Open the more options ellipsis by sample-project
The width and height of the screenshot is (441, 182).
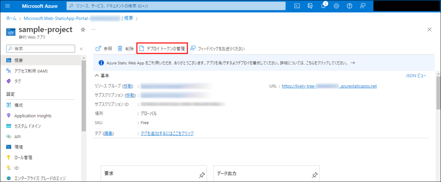(93, 30)
